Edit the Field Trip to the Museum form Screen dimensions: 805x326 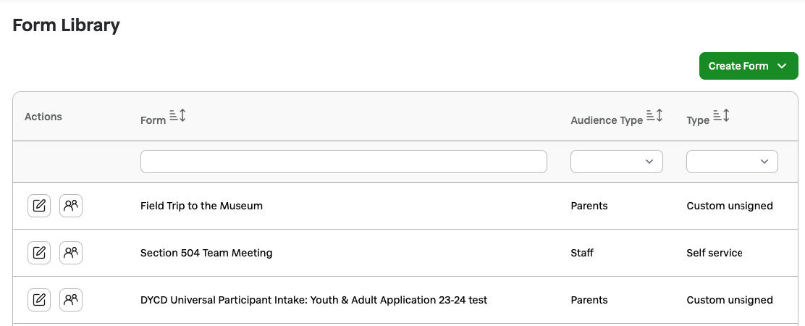click(39, 206)
